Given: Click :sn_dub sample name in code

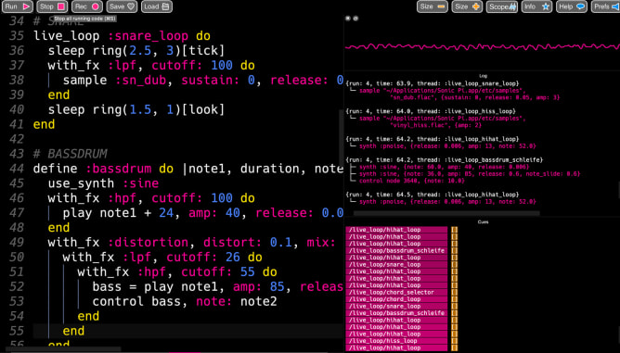Looking at the screenshot, I should 140,81.
